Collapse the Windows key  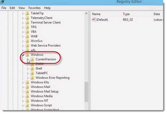[23, 55]
